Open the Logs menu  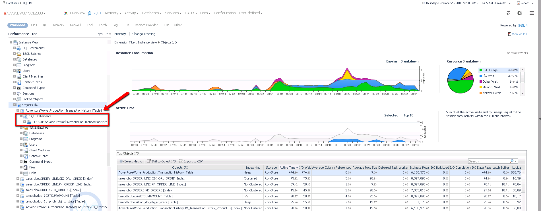tap(205, 13)
